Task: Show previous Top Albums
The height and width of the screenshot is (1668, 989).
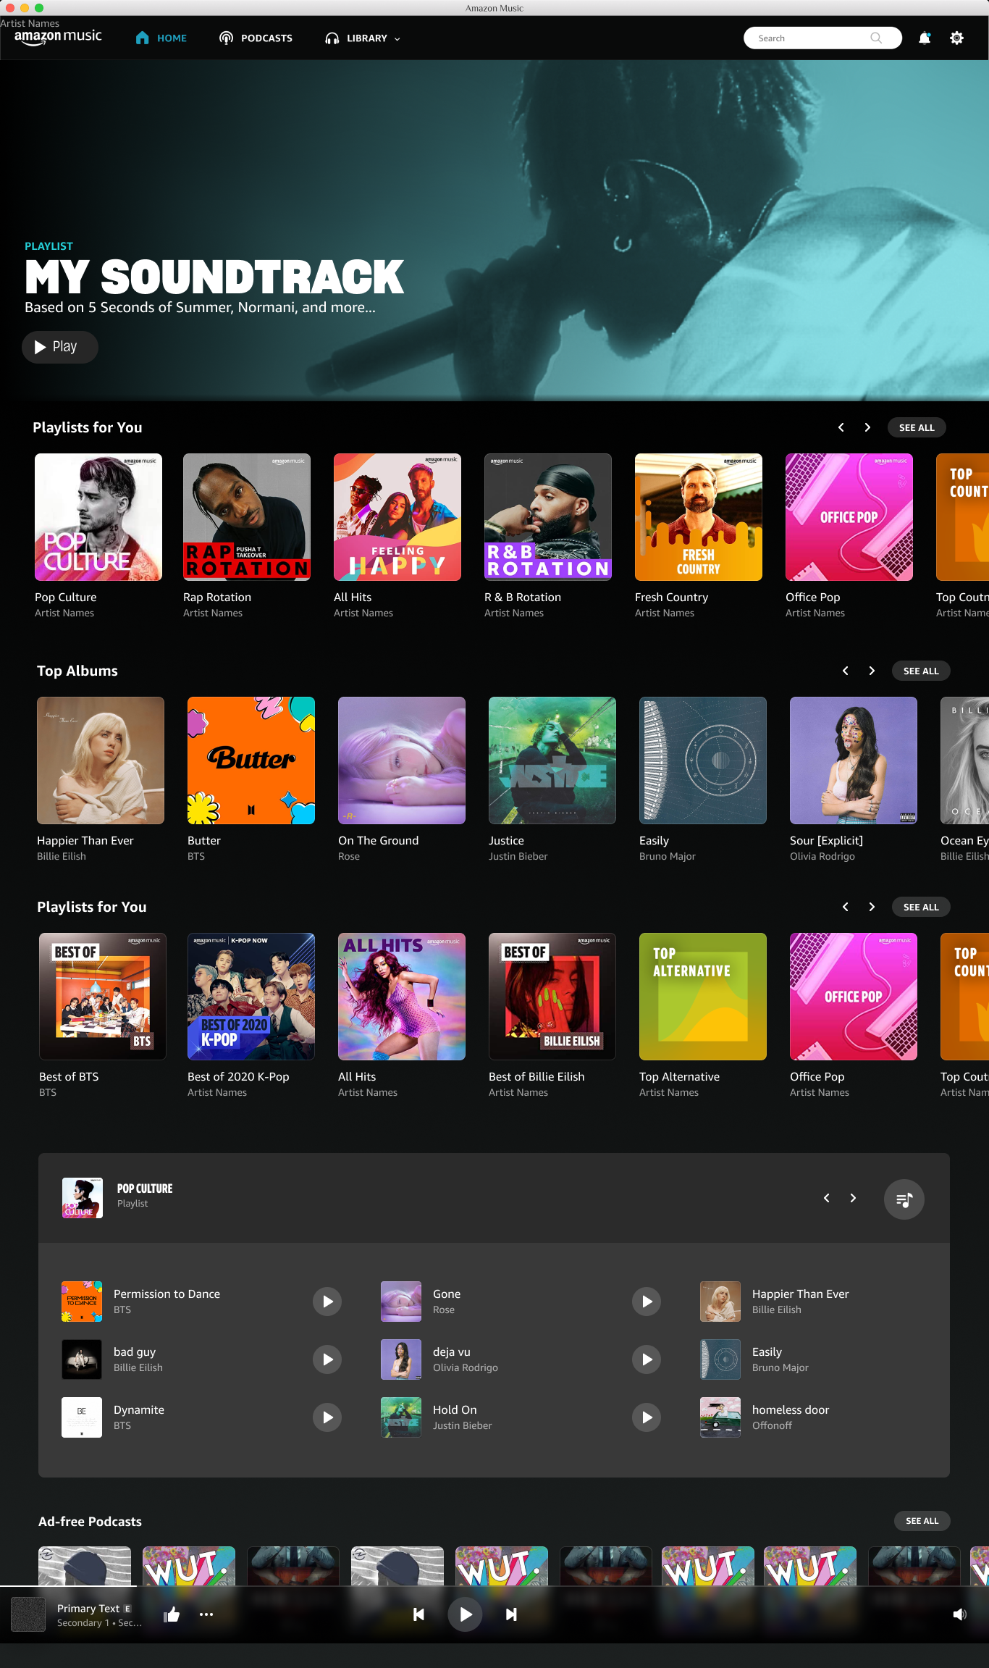Action: click(845, 671)
